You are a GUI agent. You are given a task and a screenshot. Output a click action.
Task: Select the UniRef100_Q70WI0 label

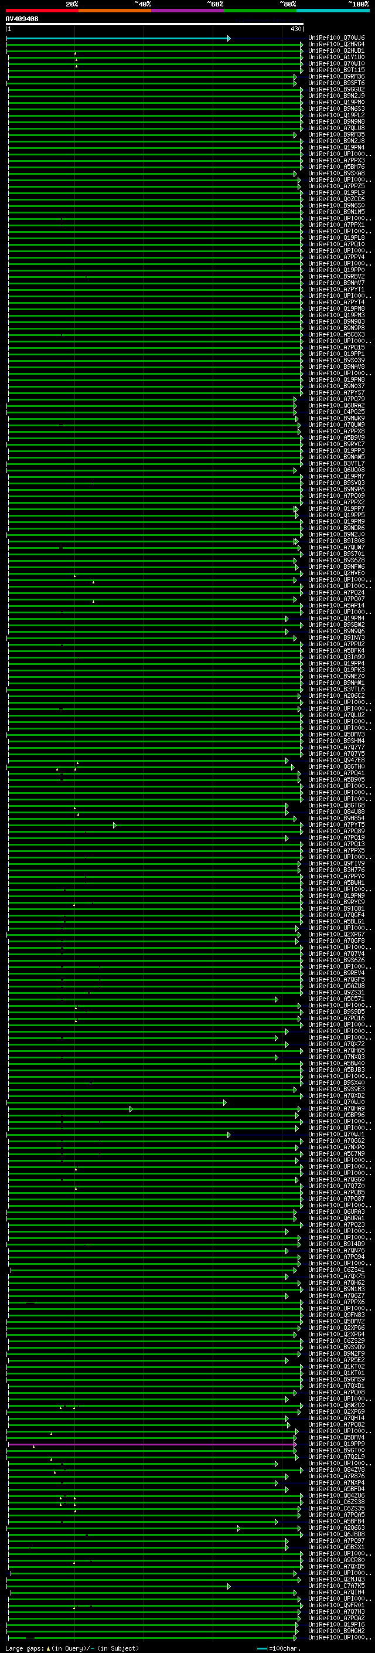(336, 63)
